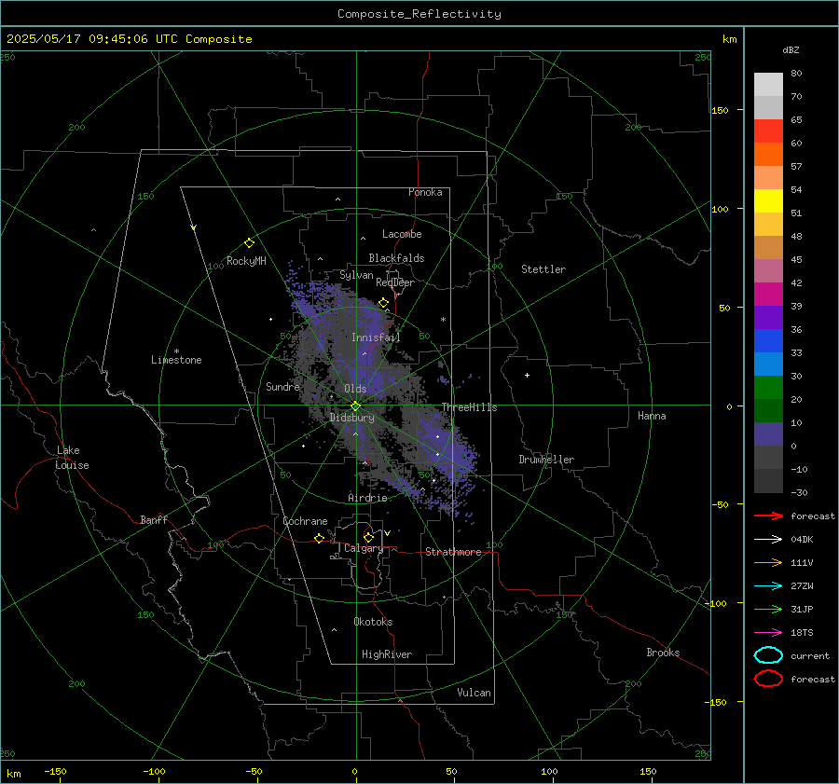The image size is (839, 784).
Task: Select the green 31JP arrow legend icon
Action: point(768,609)
